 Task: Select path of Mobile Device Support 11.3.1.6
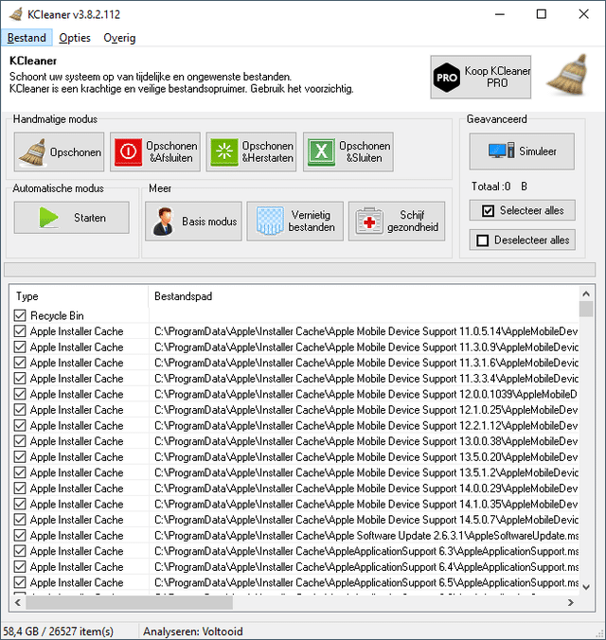point(365,363)
